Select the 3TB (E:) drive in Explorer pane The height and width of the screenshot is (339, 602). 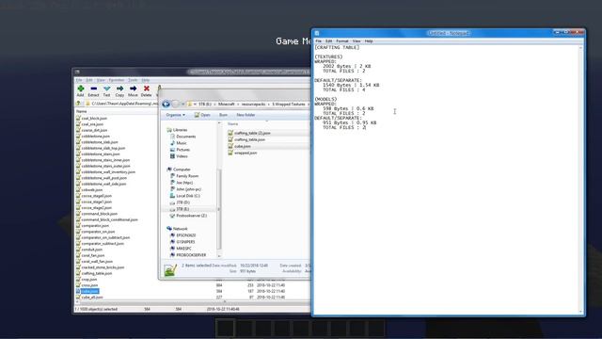tap(180, 209)
